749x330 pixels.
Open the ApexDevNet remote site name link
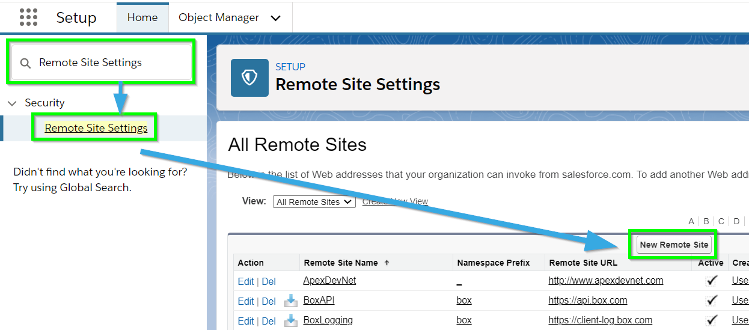click(329, 280)
